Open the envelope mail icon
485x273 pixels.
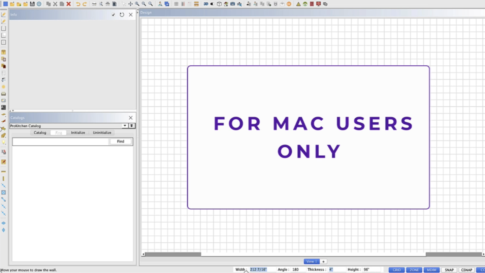282,4
